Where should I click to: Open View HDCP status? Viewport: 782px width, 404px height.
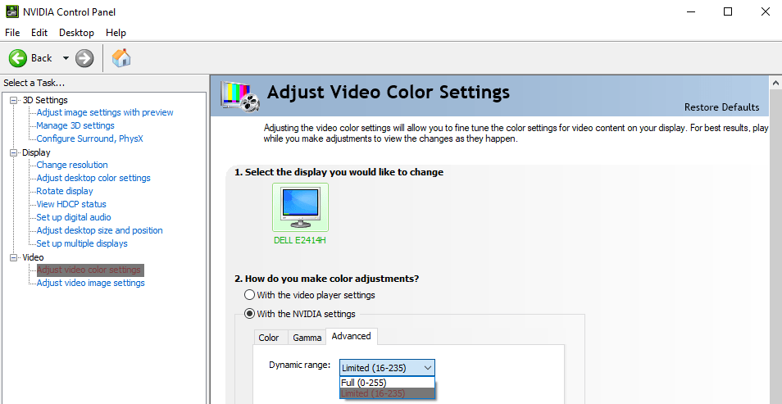coord(71,204)
